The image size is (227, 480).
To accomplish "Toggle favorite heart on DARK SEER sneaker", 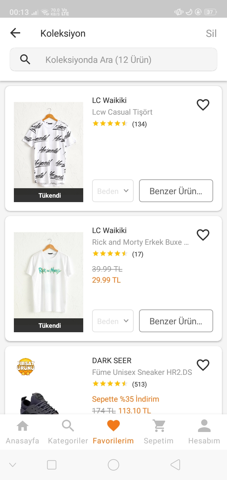I will [x=203, y=365].
